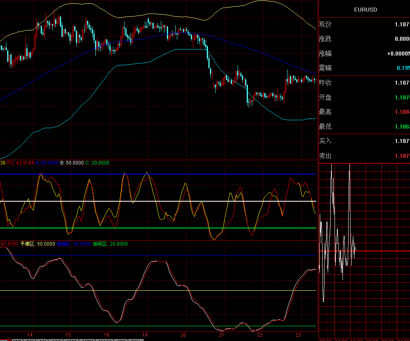410x341 pixels.
Task: Click the 涨跌 change row
Action: (364, 39)
